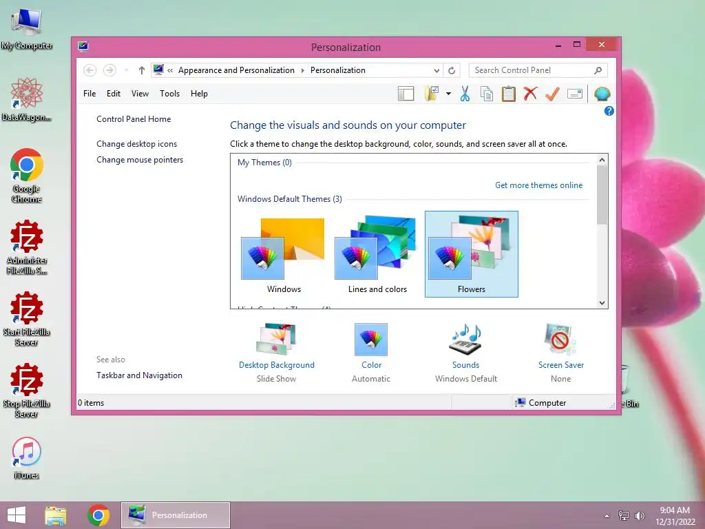Image resolution: width=705 pixels, height=529 pixels.
Task: Click the blue globe toolbar icon
Action: pyautogui.click(x=602, y=94)
